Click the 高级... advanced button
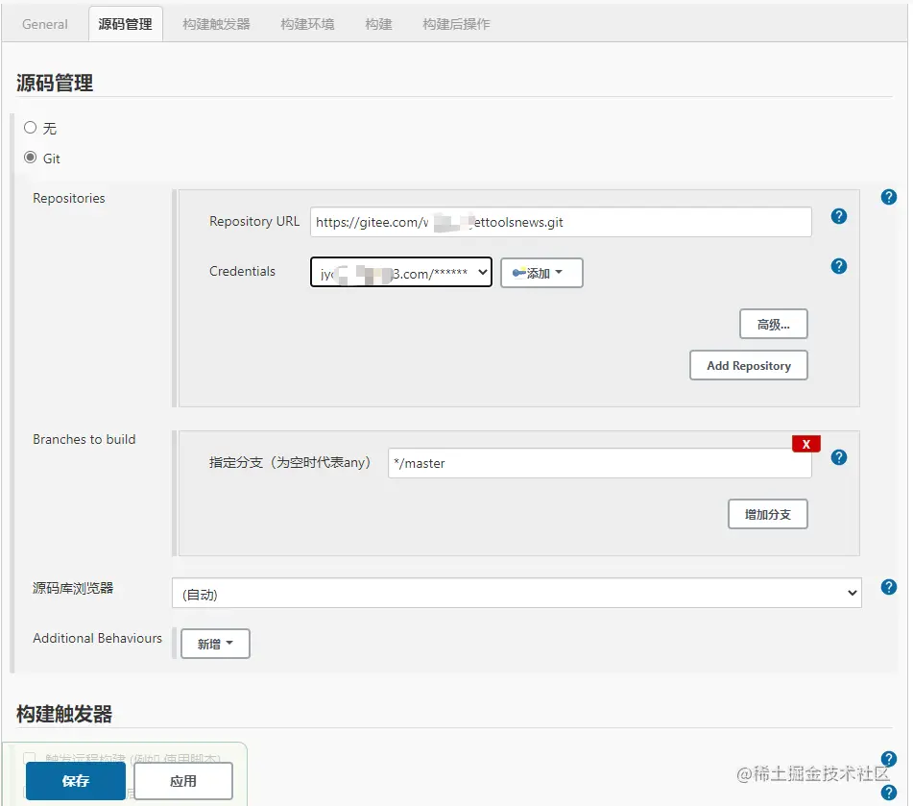Screen dimensions: 913x806 coord(774,324)
